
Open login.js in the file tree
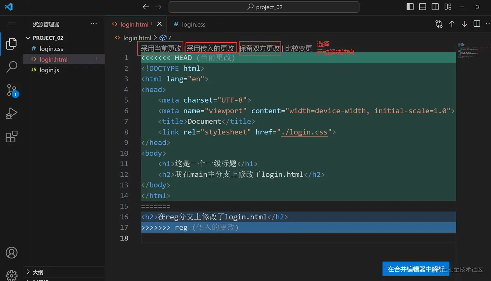tap(64, 70)
